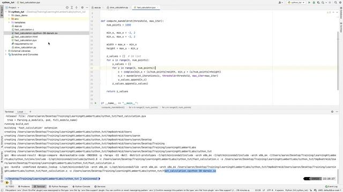Image resolution: width=343 pixels, height=192 pixels.
Task: Click the terminal input prompt
Action: click(x=11, y=182)
